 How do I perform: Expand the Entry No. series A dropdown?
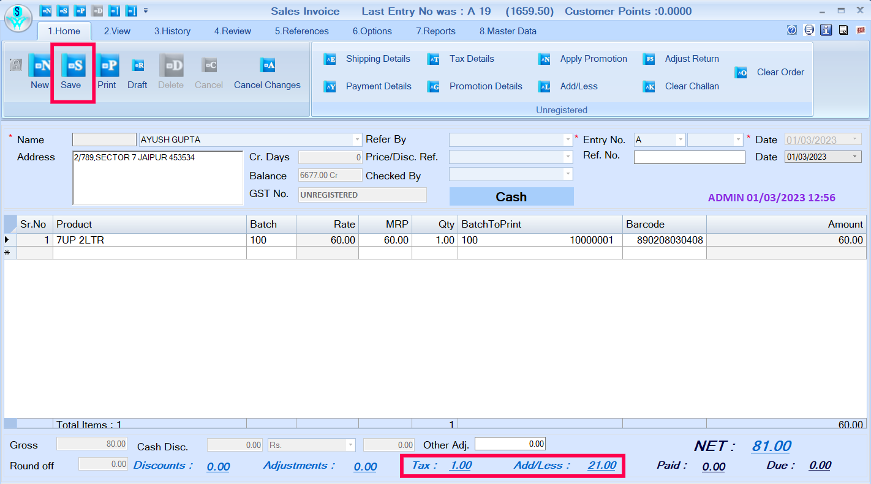681,140
